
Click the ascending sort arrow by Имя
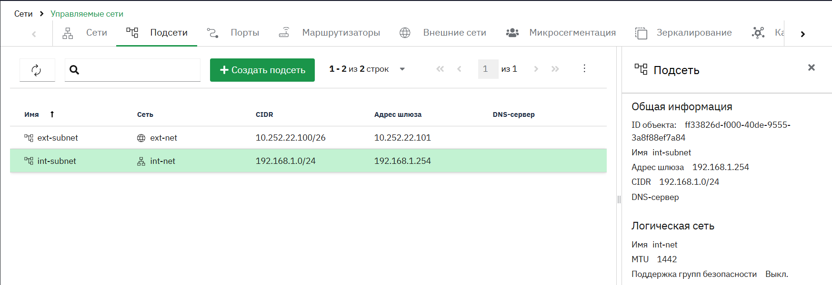click(x=52, y=114)
